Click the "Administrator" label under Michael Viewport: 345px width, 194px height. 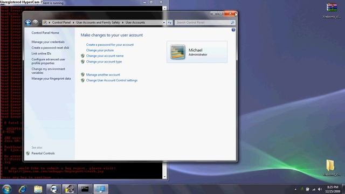click(198, 54)
